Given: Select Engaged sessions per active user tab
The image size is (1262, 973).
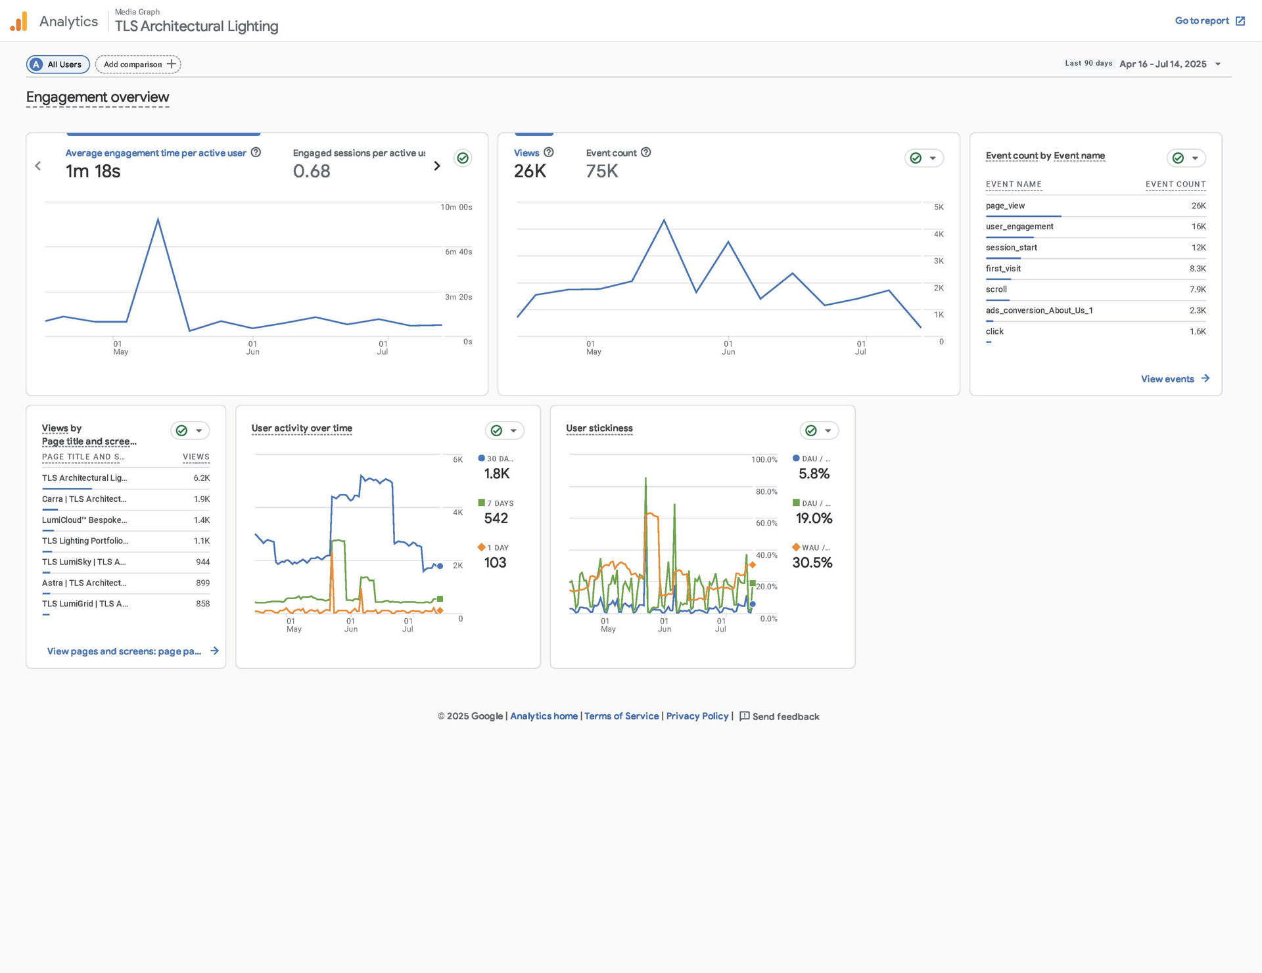Looking at the screenshot, I should pyautogui.click(x=358, y=162).
